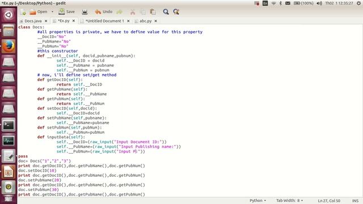Viewport: 363px width, 204px height.
Task: Open Find and Replace icon
Action: pos(176,12)
